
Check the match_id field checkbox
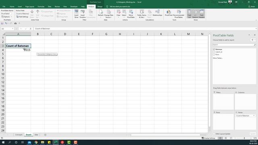214,52
